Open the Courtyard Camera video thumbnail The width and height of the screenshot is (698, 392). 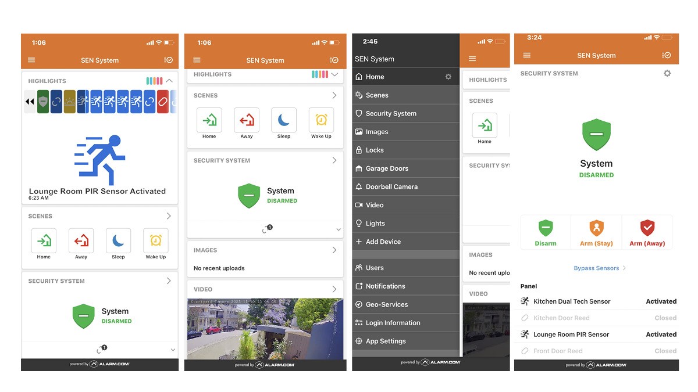click(265, 328)
